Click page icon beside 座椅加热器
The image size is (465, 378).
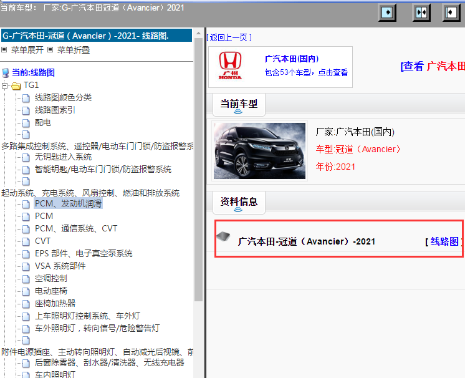coord(26,304)
